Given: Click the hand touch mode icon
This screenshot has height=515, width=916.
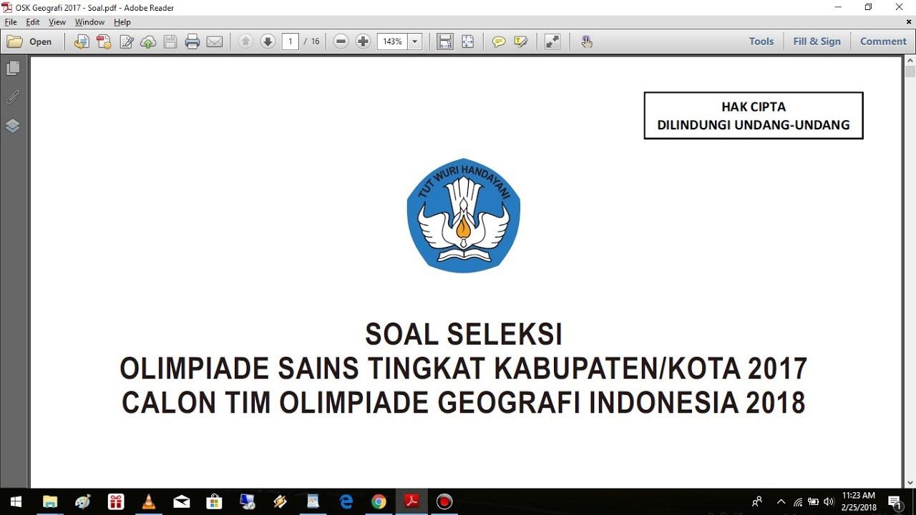Looking at the screenshot, I should pyautogui.click(x=587, y=41).
